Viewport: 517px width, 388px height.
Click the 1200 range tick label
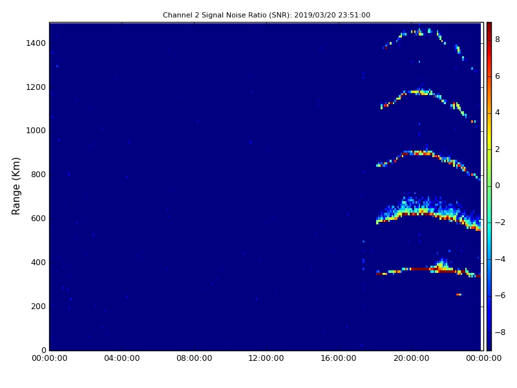point(36,87)
